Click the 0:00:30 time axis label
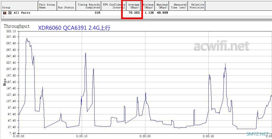This screenshot has height=139, width=272. pos(208,136)
